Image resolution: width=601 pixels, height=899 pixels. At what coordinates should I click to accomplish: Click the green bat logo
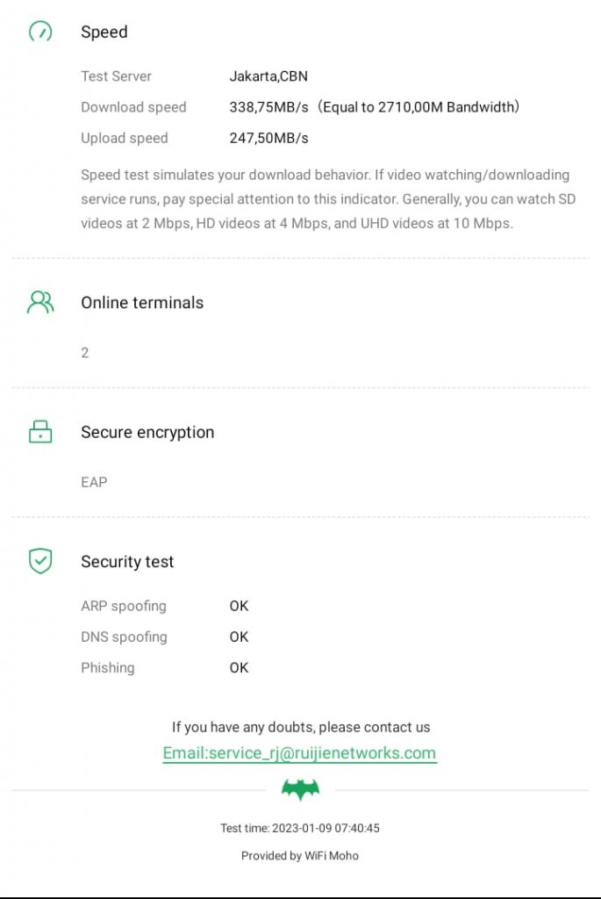(300, 789)
